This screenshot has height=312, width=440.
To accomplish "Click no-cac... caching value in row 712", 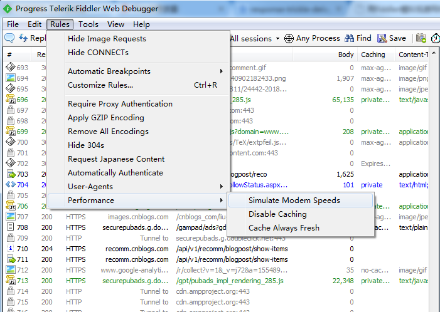I will click(375, 270).
